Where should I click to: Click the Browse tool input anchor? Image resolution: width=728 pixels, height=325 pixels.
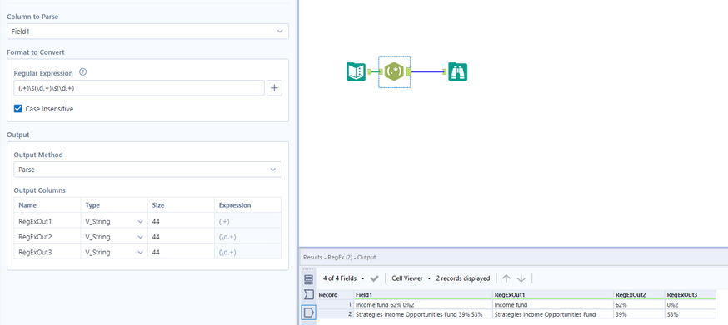click(445, 71)
